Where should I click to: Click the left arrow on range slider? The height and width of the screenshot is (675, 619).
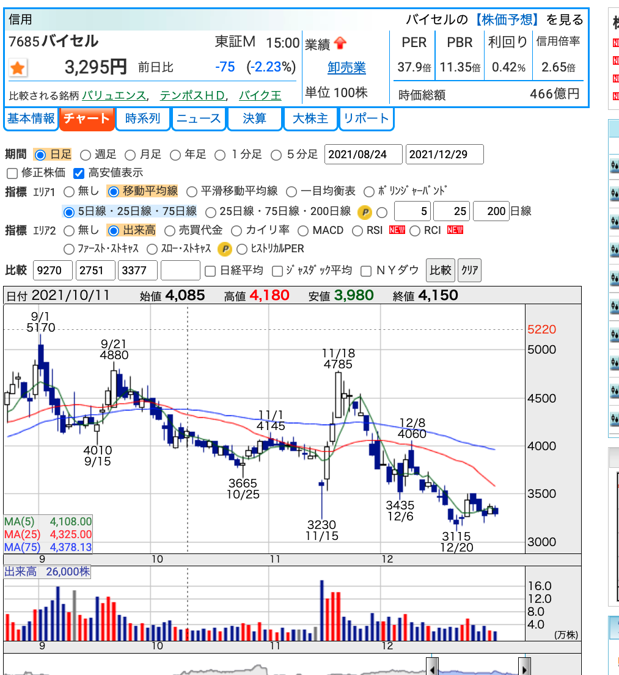[x=432, y=666]
